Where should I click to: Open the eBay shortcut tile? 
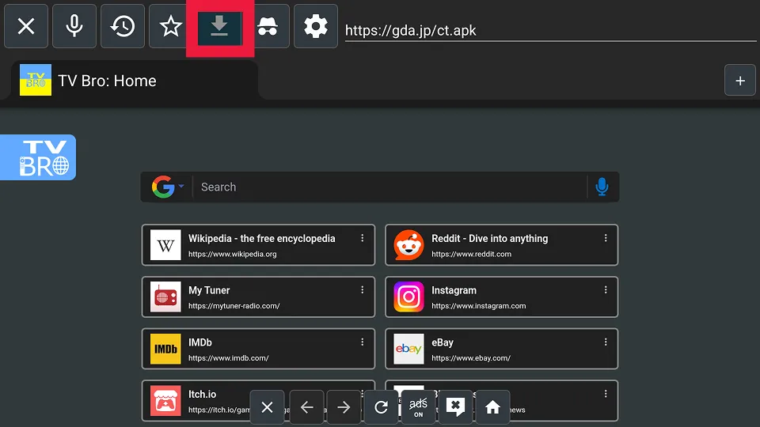click(x=502, y=349)
